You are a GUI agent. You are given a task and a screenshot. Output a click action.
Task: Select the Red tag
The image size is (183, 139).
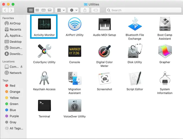(x=12, y=86)
